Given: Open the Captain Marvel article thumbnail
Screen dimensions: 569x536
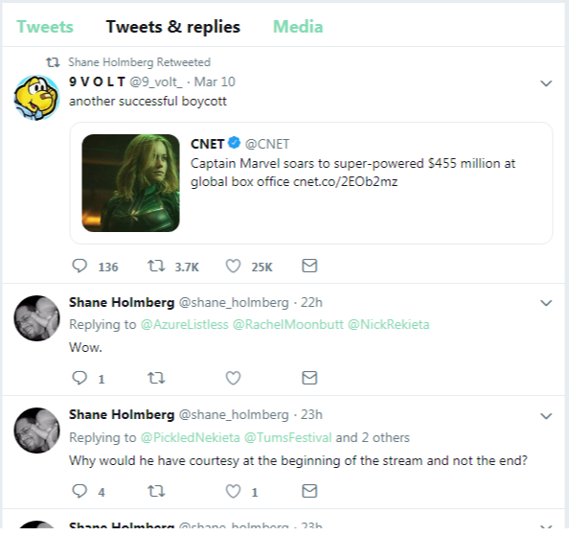Looking at the screenshot, I should 130,183.
